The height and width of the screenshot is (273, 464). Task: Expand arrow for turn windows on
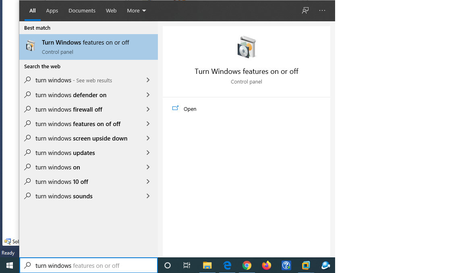click(148, 167)
